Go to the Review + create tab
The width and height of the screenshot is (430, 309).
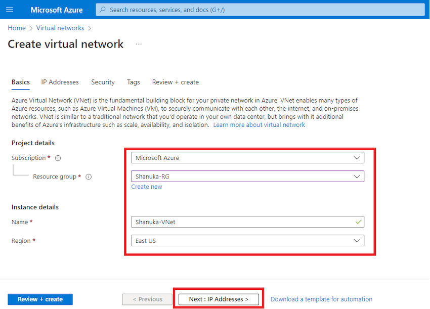tap(176, 82)
